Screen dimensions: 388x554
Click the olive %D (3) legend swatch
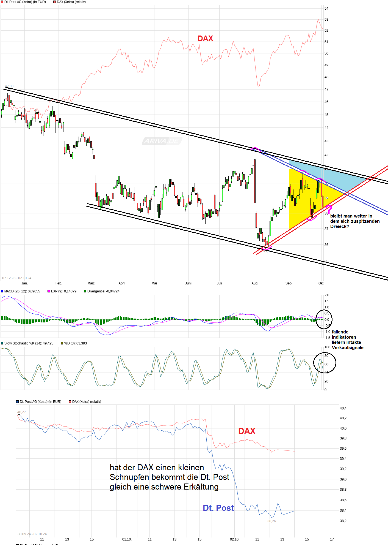tap(62, 343)
